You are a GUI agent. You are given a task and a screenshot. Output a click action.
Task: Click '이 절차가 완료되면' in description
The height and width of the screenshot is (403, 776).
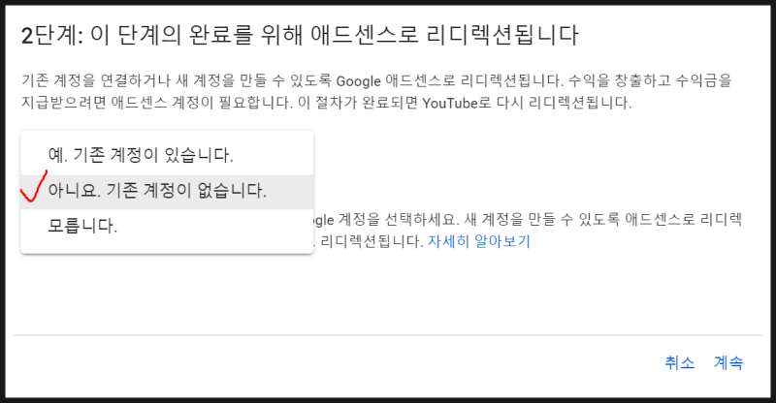[x=358, y=103]
